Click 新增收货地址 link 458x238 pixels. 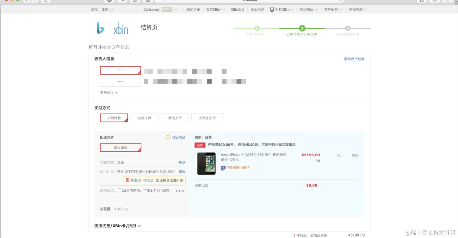(354, 59)
